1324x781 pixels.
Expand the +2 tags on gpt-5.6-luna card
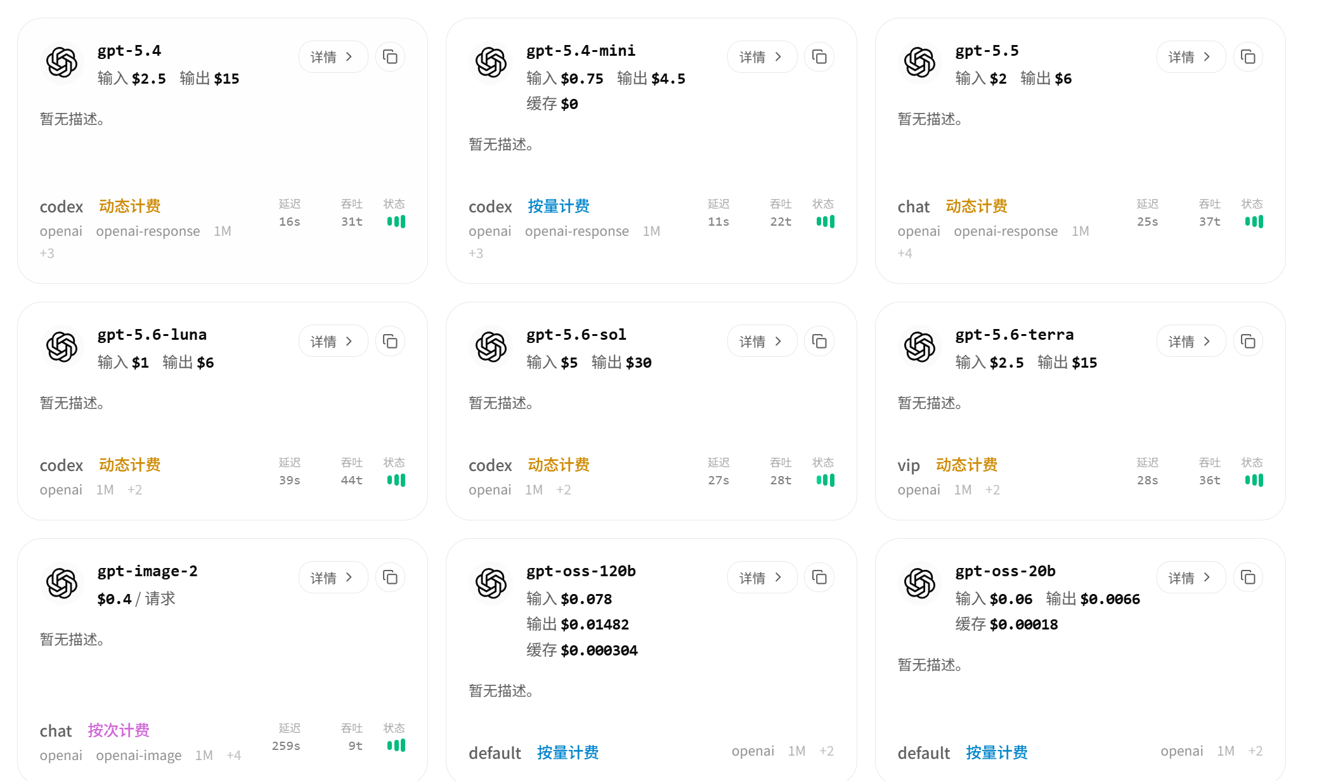coord(134,490)
